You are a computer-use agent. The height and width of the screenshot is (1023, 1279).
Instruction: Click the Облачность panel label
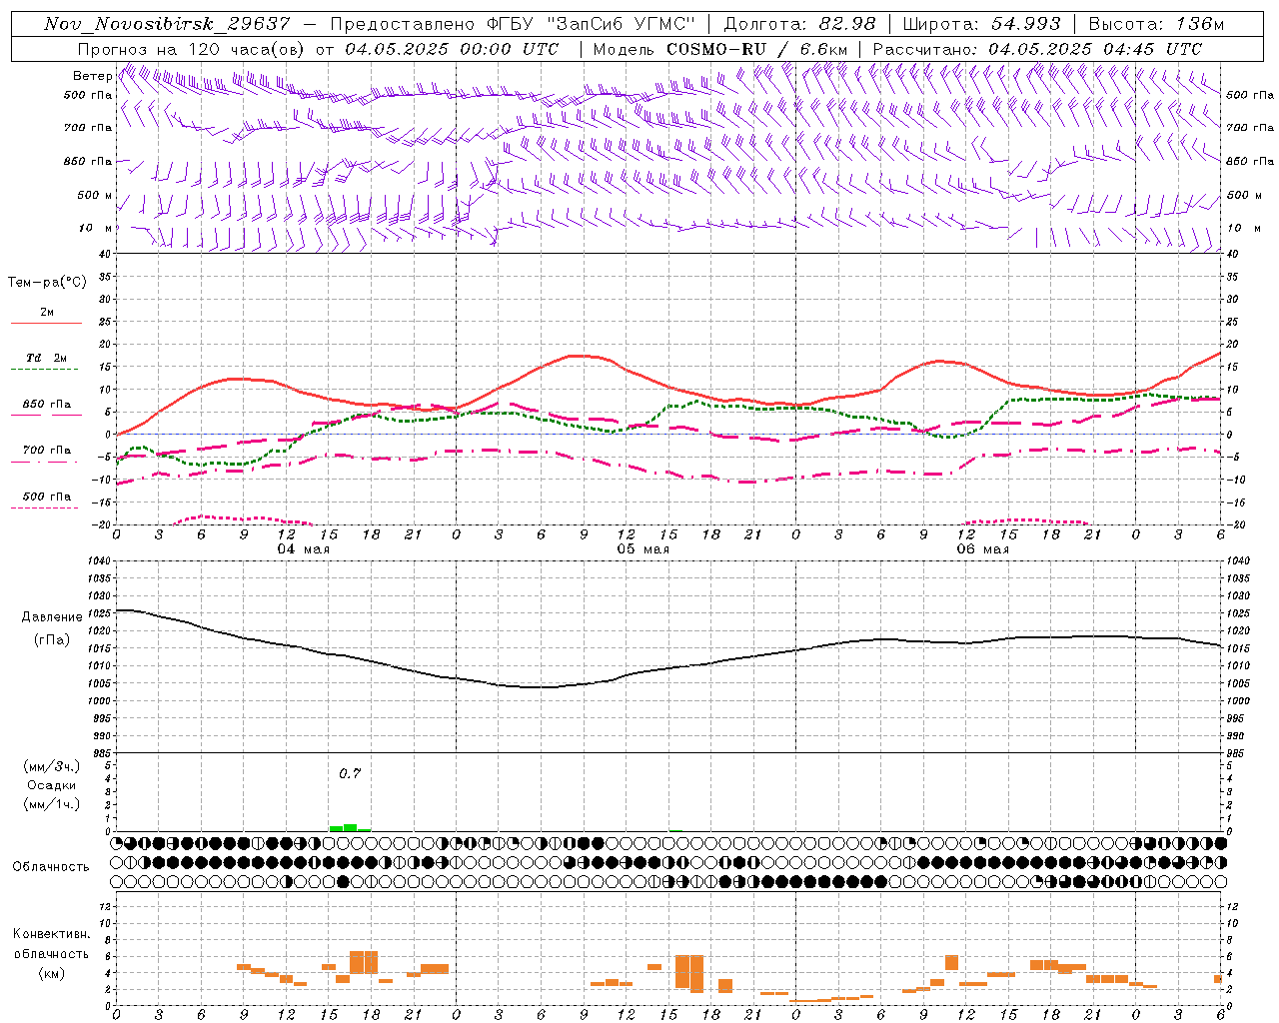point(51,866)
